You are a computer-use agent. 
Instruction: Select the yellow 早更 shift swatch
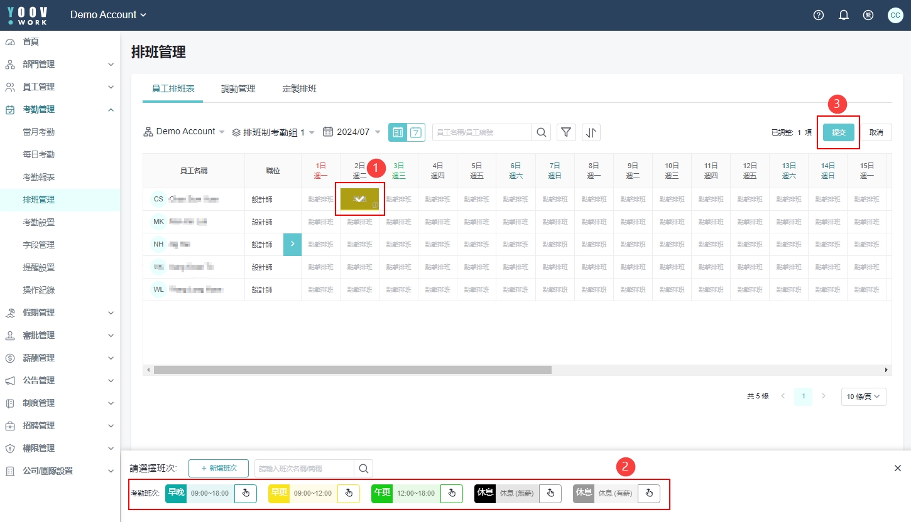coord(278,493)
